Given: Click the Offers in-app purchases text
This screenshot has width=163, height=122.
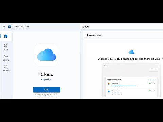Looking at the screenshot, I should coord(47,95).
